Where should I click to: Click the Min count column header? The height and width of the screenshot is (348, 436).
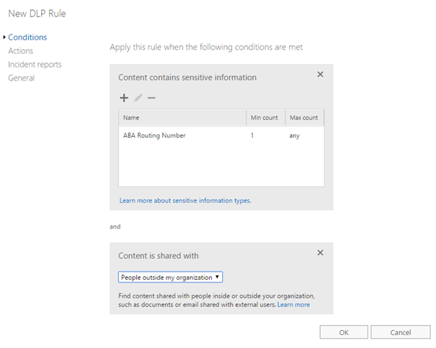tap(264, 117)
